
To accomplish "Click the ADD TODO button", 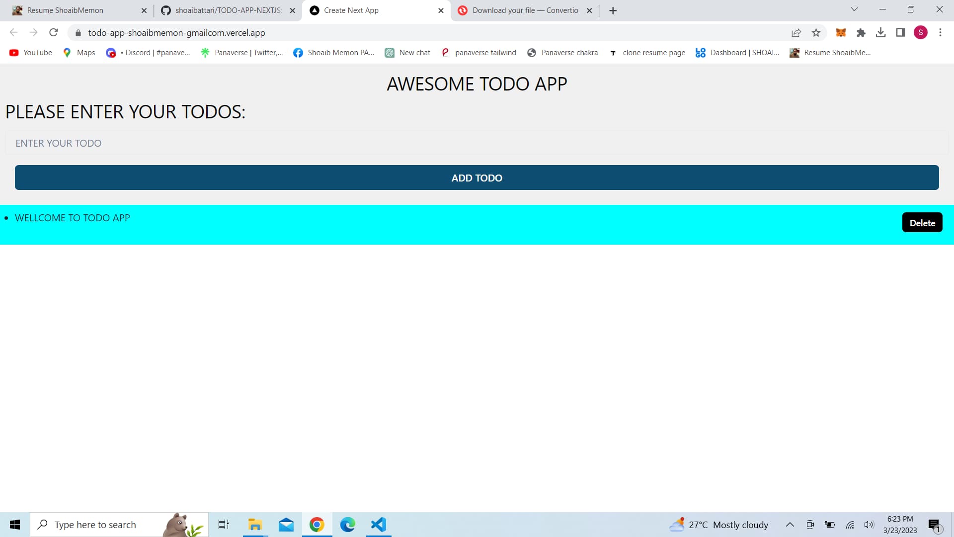I will [x=477, y=178].
